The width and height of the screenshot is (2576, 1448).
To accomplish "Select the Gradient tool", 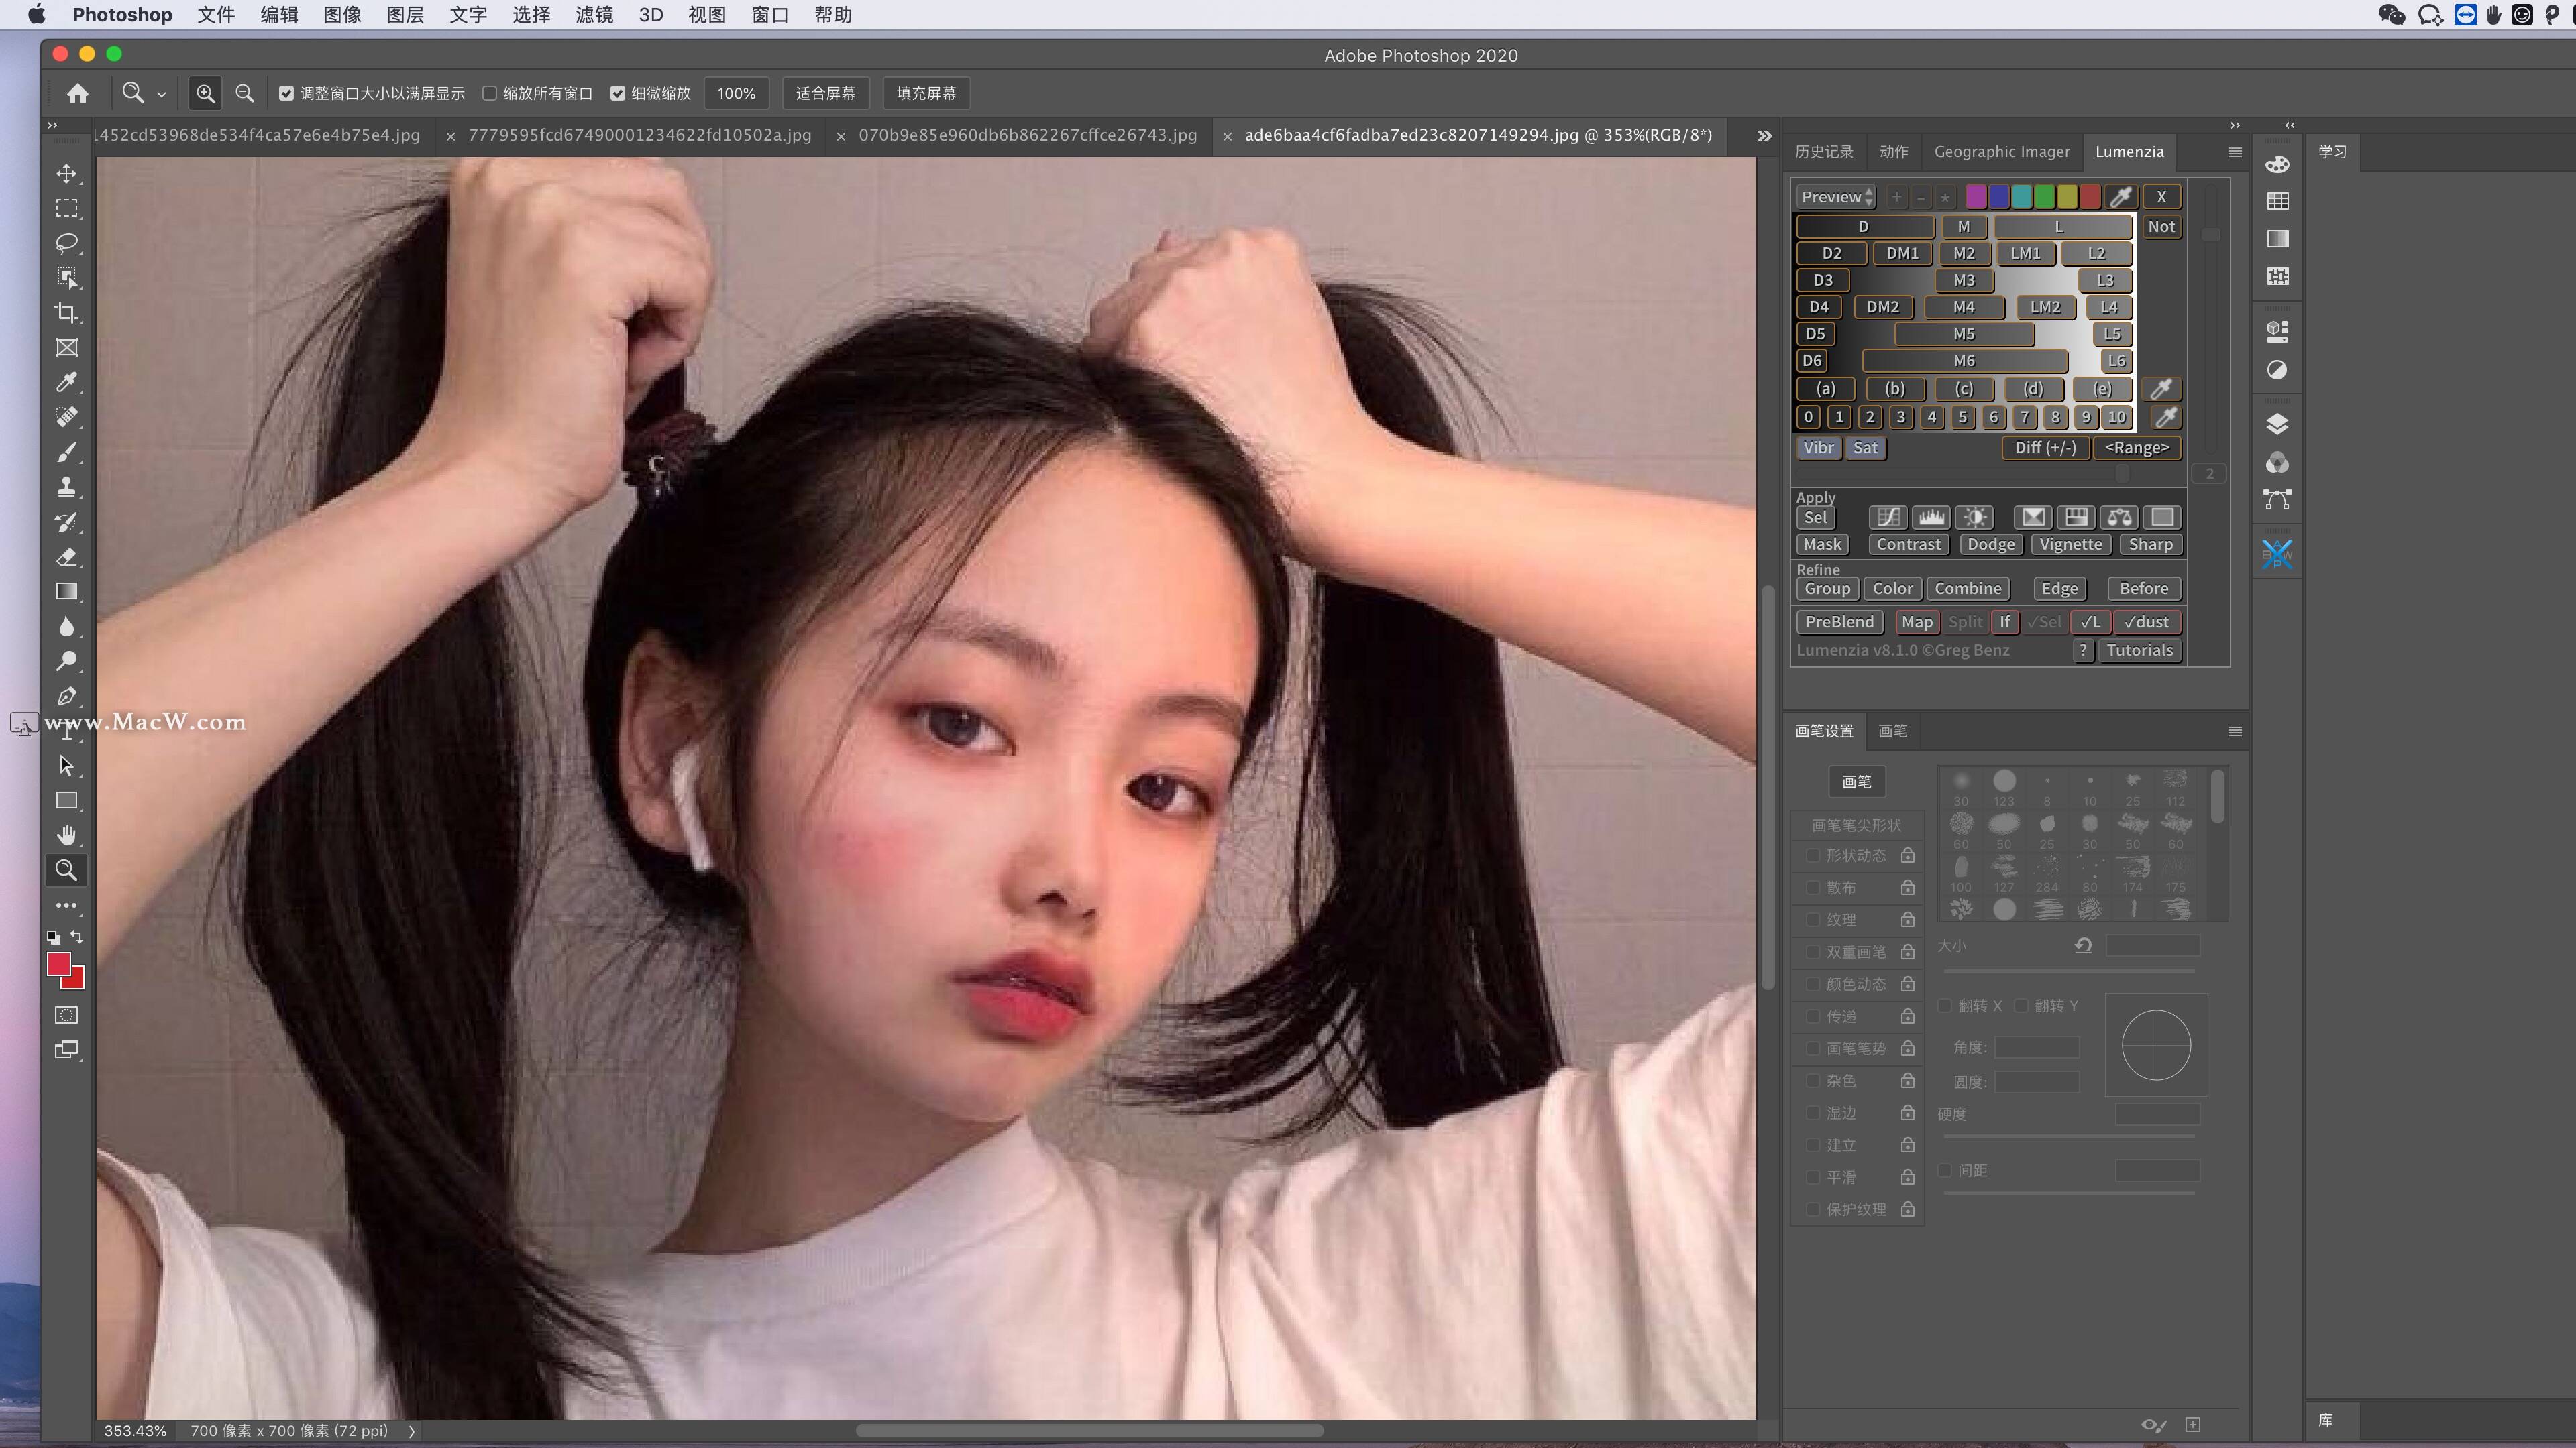I will [67, 591].
